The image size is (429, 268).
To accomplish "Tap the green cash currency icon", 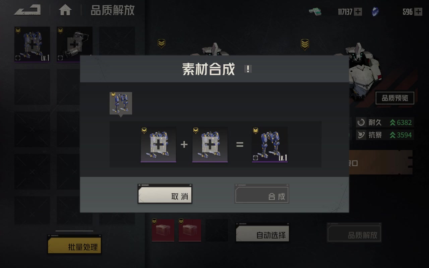I will pos(315,12).
